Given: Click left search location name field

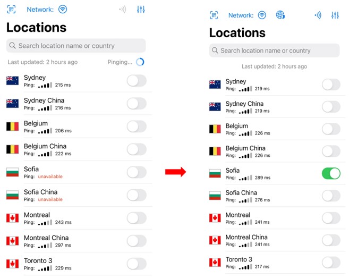Looking at the screenshot, I should coord(76,46).
